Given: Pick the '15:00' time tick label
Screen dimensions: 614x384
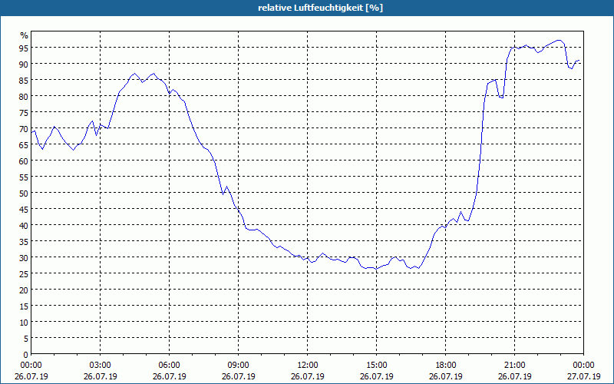Looking at the screenshot, I should [377, 366].
